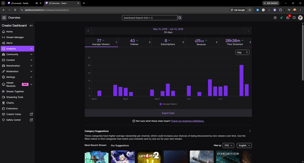Open the English language dropdown
This screenshot has width=304, height=163.
tap(244, 146)
